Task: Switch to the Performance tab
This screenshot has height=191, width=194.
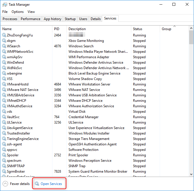Action: click(31, 19)
